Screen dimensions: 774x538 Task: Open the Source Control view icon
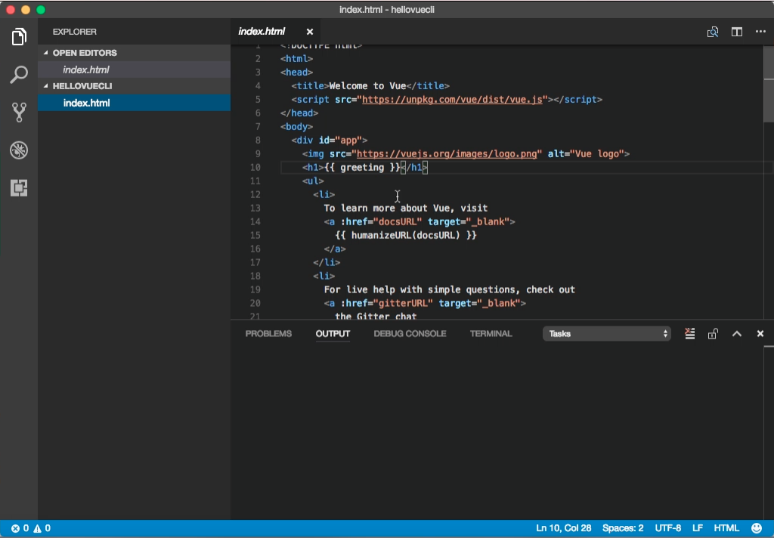pyautogui.click(x=19, y=112)
